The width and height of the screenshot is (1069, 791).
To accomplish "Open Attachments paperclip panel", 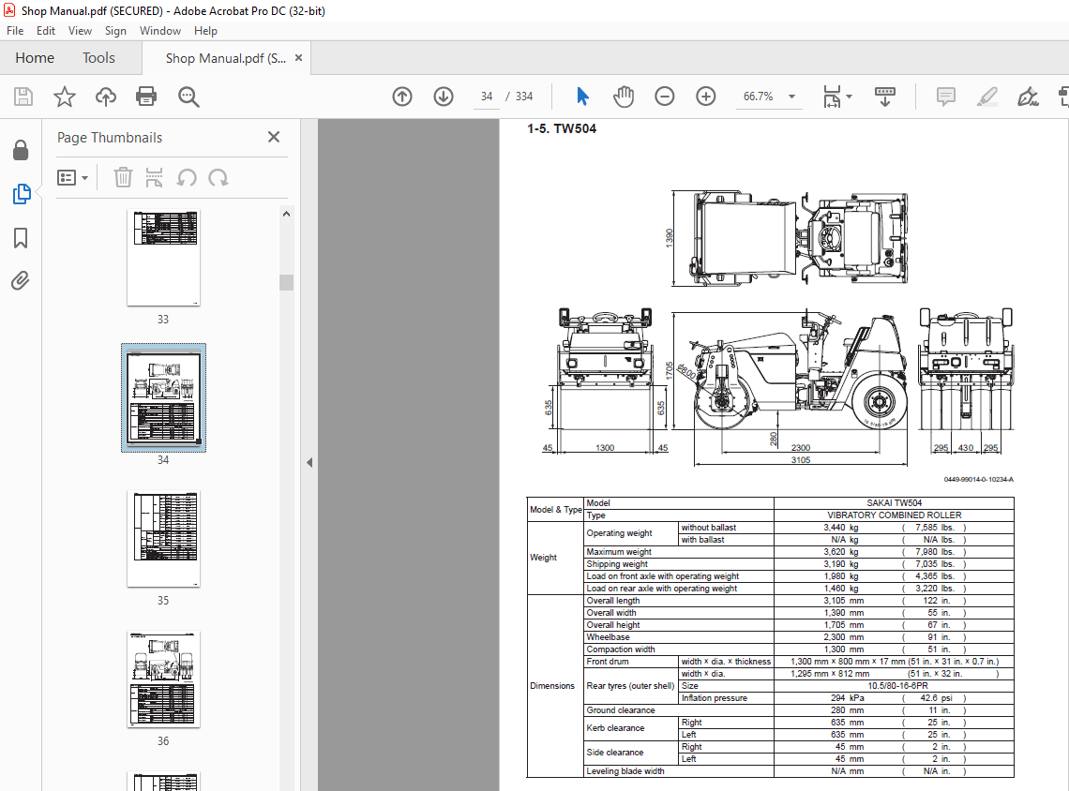I will coord(22,281).
